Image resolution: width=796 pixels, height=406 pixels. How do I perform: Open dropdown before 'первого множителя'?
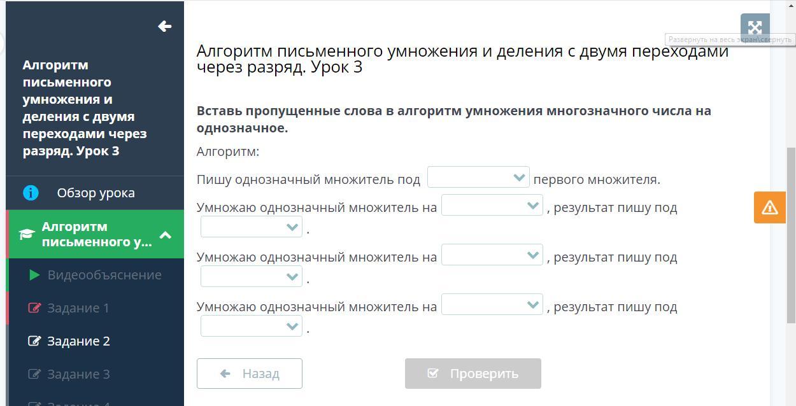click(x=478, y=178)
